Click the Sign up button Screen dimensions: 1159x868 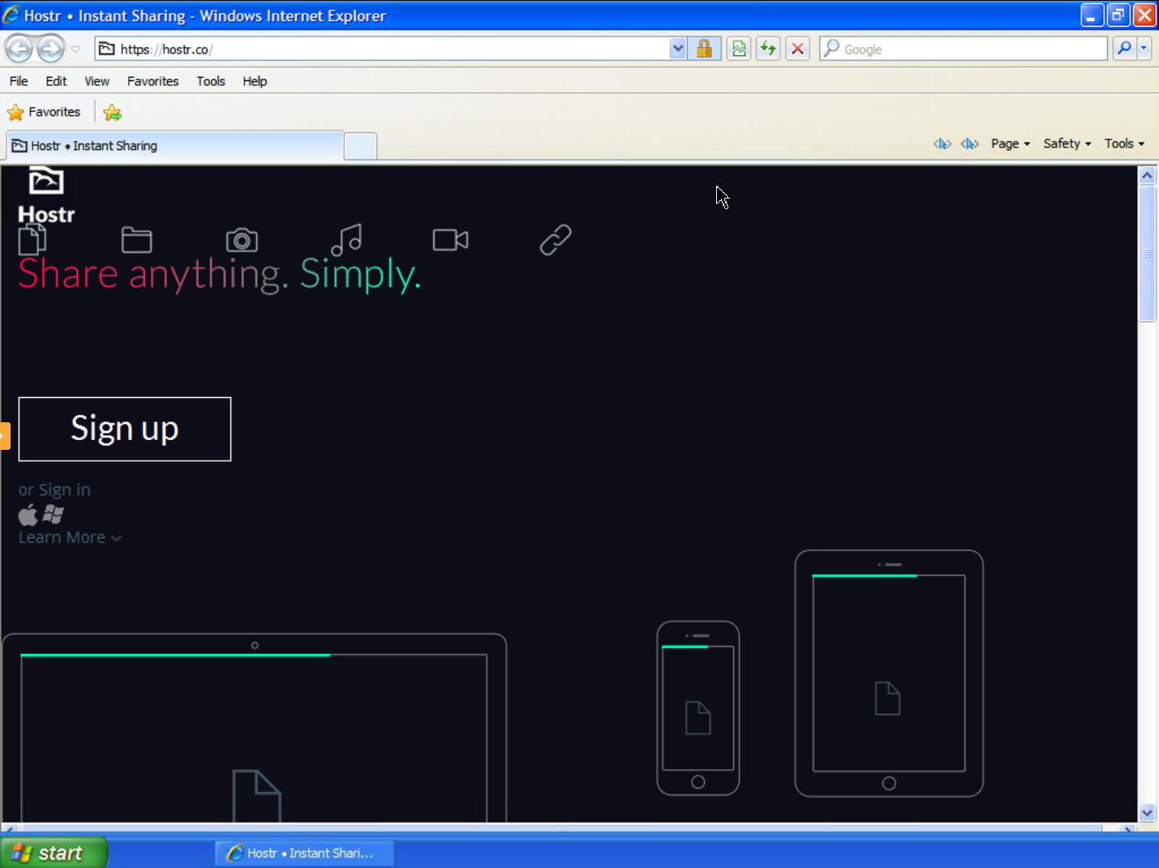[125, 429]
